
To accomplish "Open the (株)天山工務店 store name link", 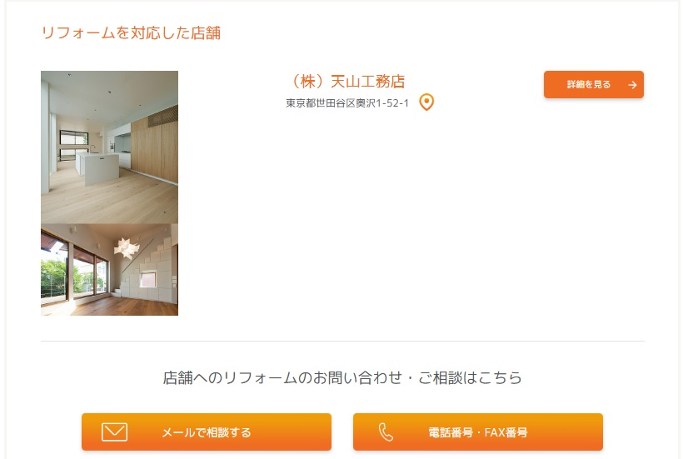I will [x=347, y=82].
